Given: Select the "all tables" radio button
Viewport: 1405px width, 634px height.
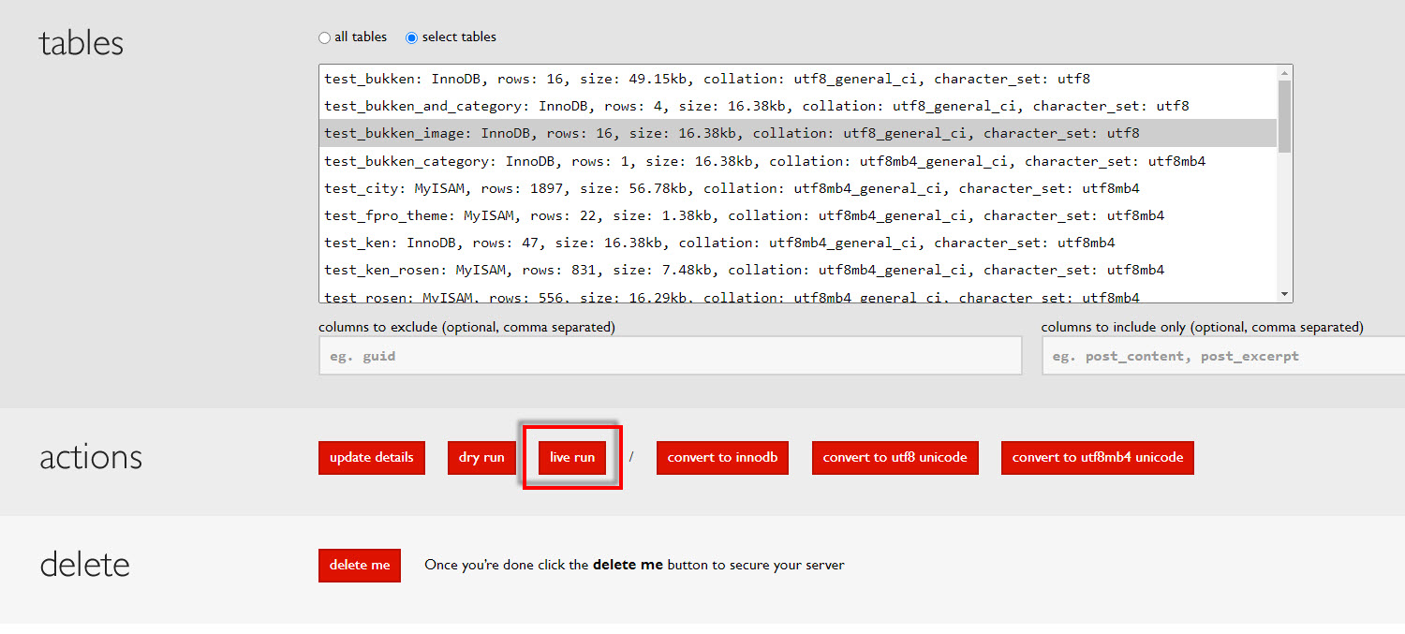Looking at the screenshot, I should [x=325, y=37].
